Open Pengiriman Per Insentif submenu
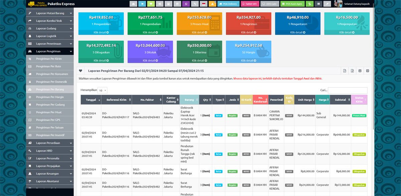Viewport: 401px width, 196px height. point(50,135)
